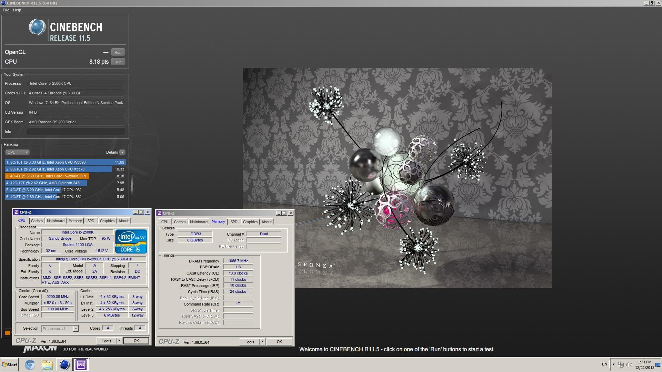Open the Processor #1 selection dropdown
The height and width of the screenshot is (372, 662).
(x=60, y=329)
